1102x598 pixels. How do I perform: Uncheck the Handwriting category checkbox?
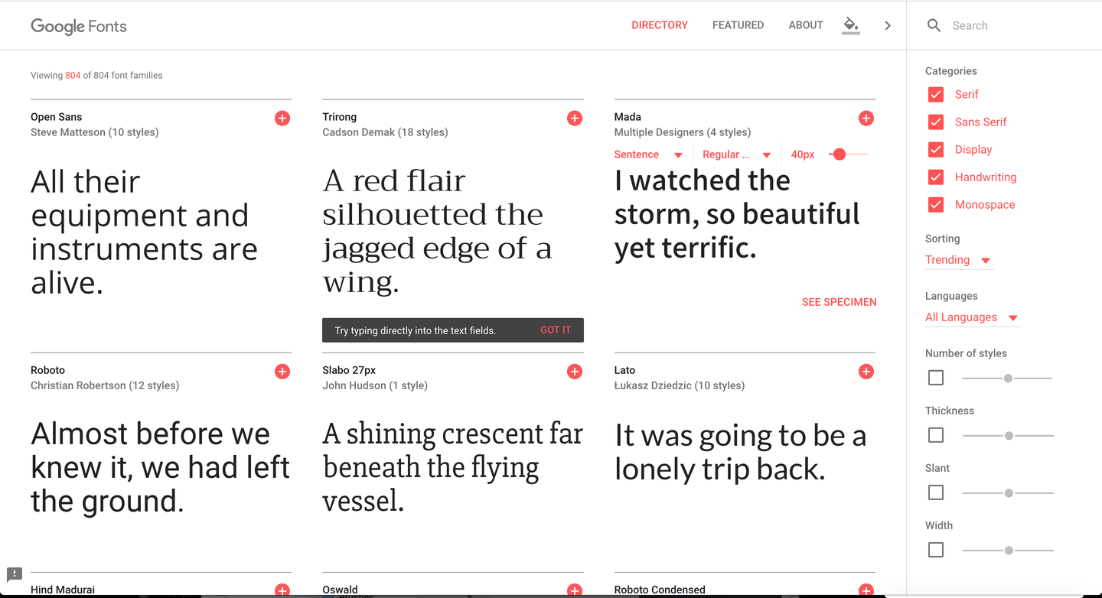936,177
